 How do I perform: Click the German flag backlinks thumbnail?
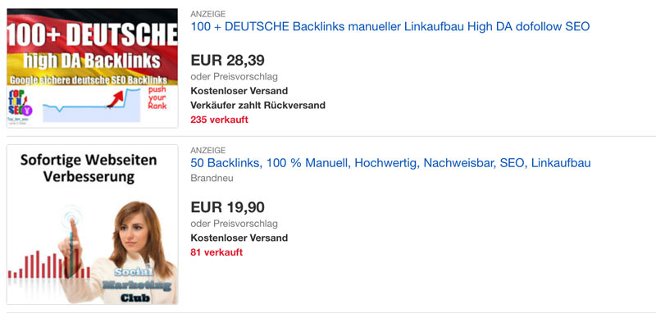(x=93, y=68)
